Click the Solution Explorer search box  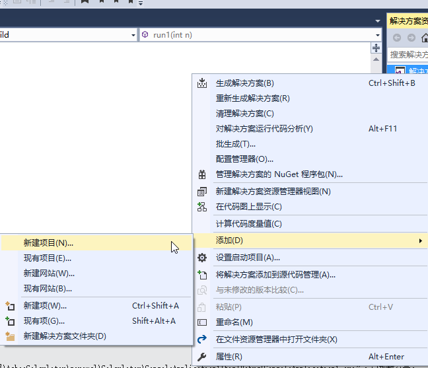[x=408, y=55]
